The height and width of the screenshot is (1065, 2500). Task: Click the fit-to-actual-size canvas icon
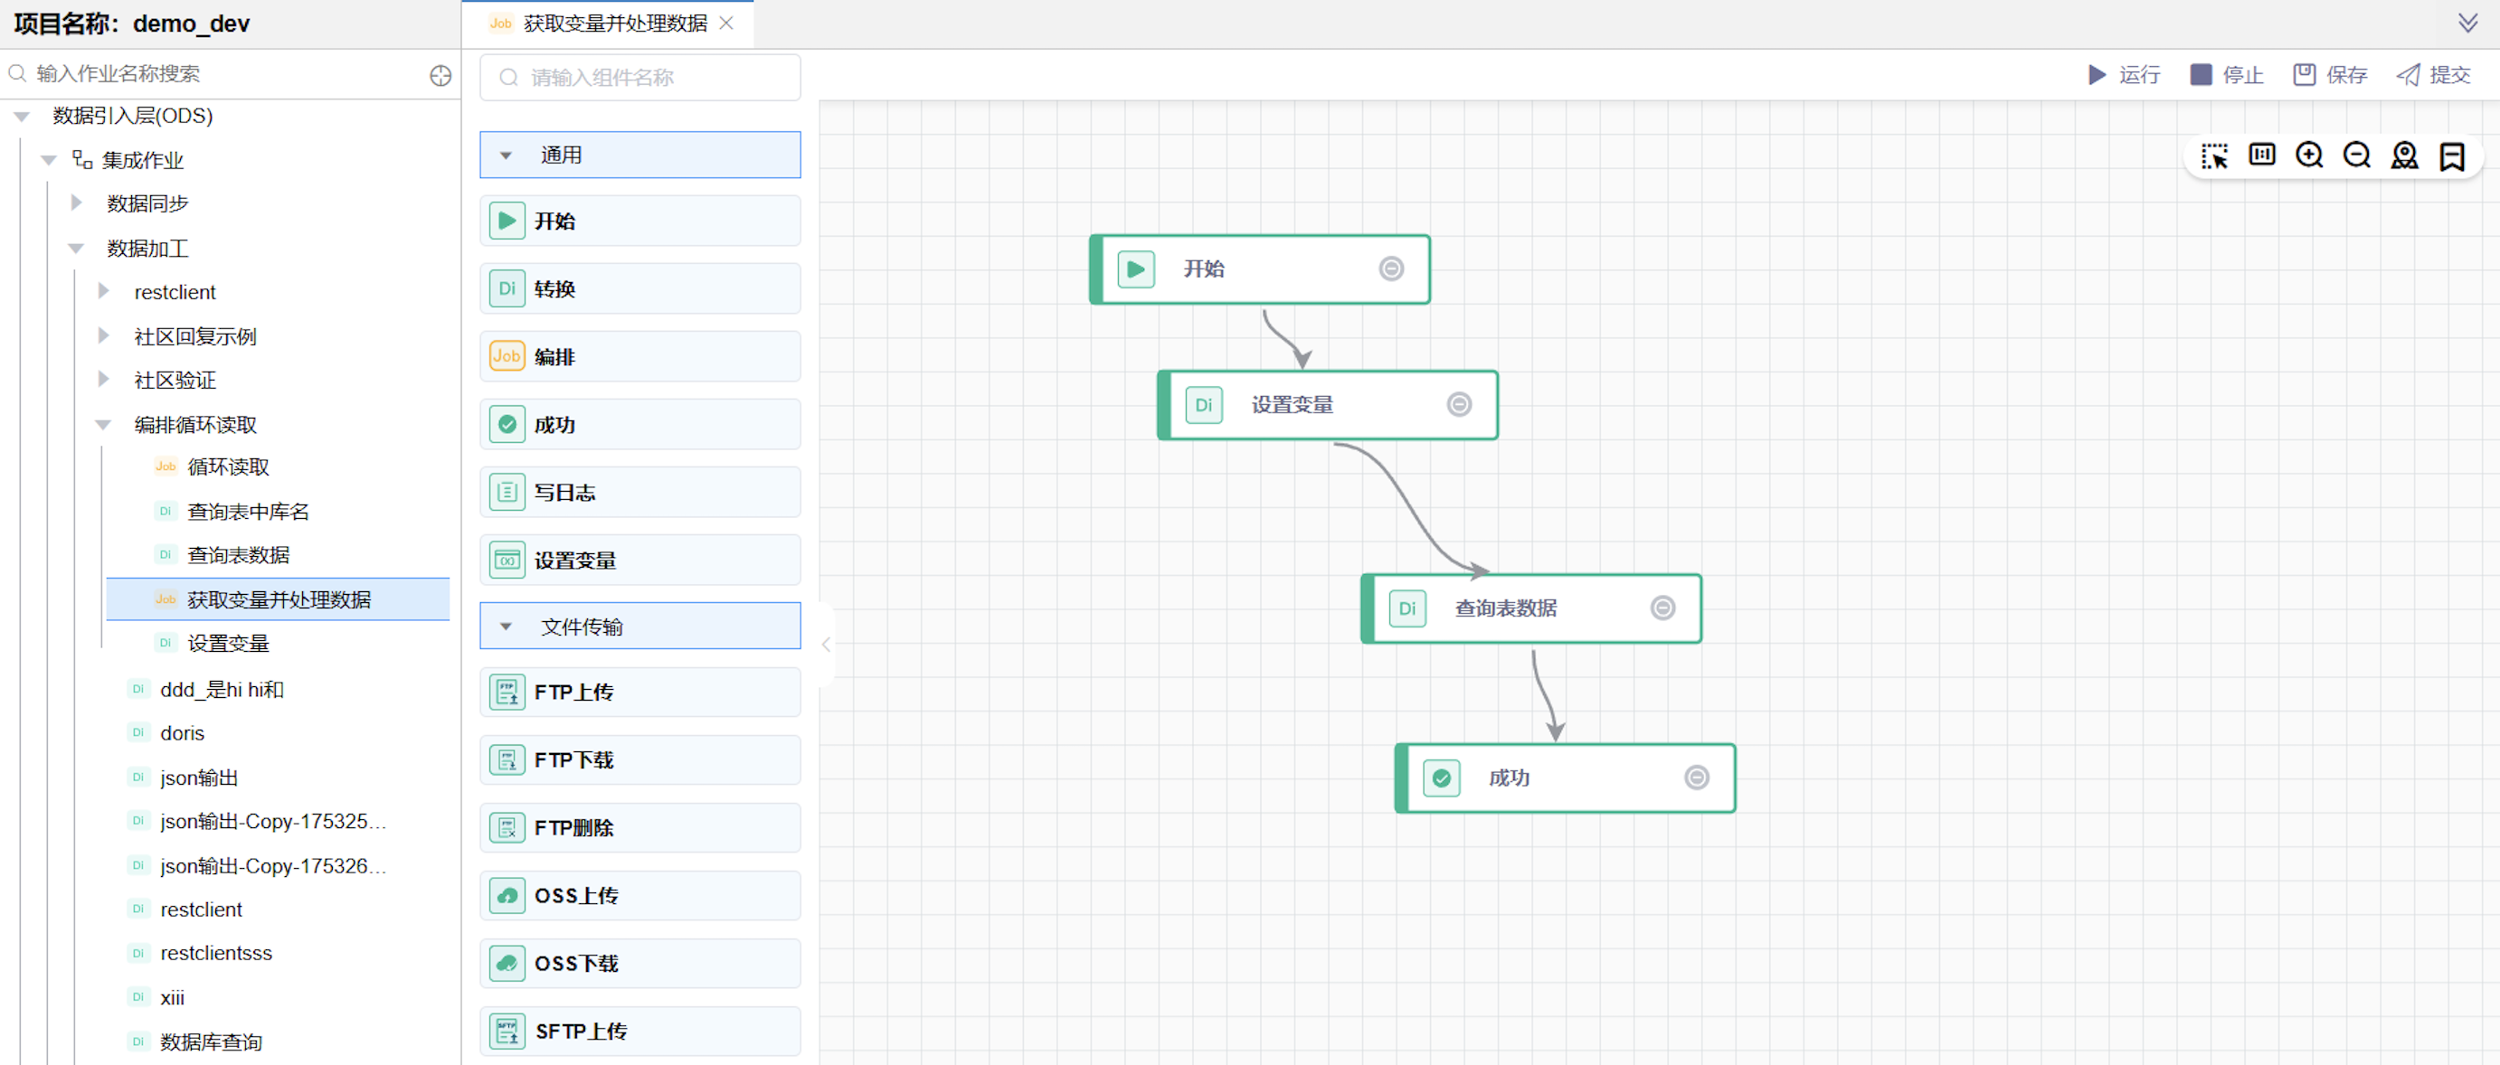click(2261, 156)
